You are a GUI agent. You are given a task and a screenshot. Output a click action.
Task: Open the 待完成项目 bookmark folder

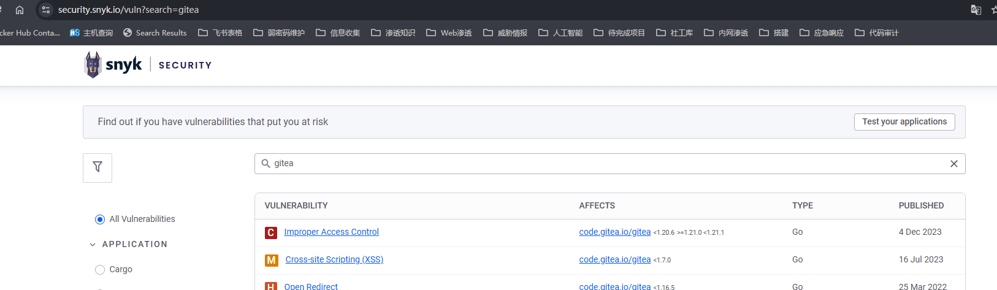(x=619, y=32)
